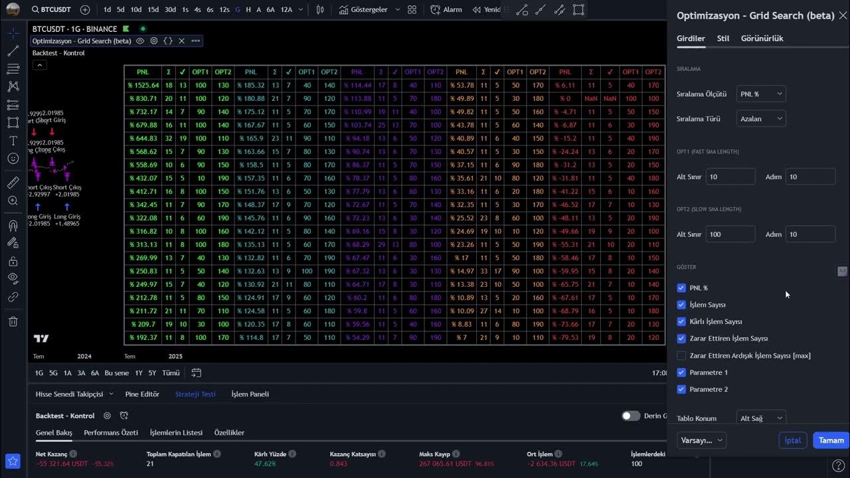850x478 pixels.
Task: Select the geometric shapes tool
Action: pyautogui.click(x=13, y=123)
